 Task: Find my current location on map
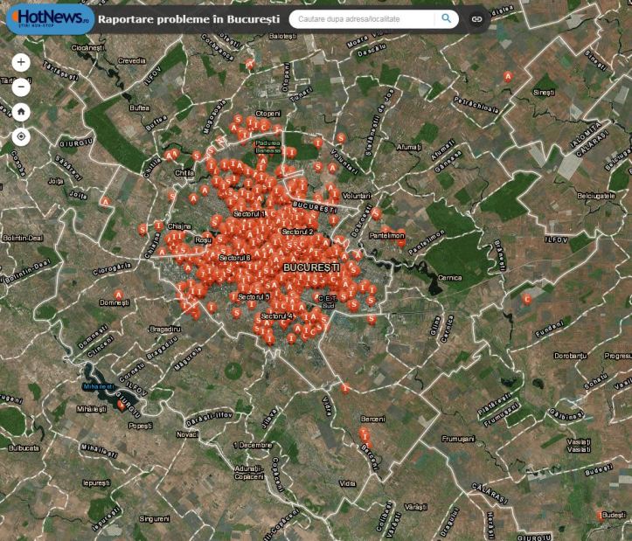tap(22, 137)
